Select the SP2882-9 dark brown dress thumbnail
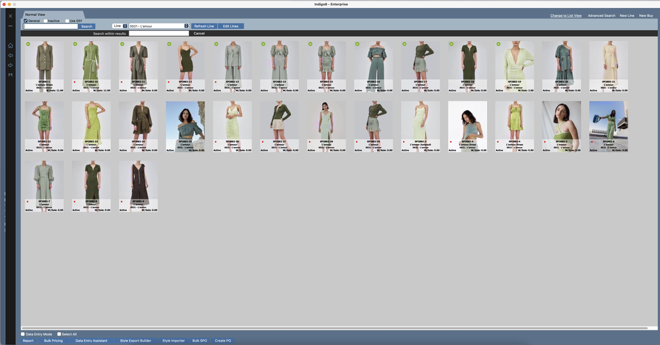 pos(139,186)
